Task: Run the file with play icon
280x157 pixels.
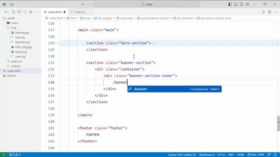Action: tap(263, 12)
